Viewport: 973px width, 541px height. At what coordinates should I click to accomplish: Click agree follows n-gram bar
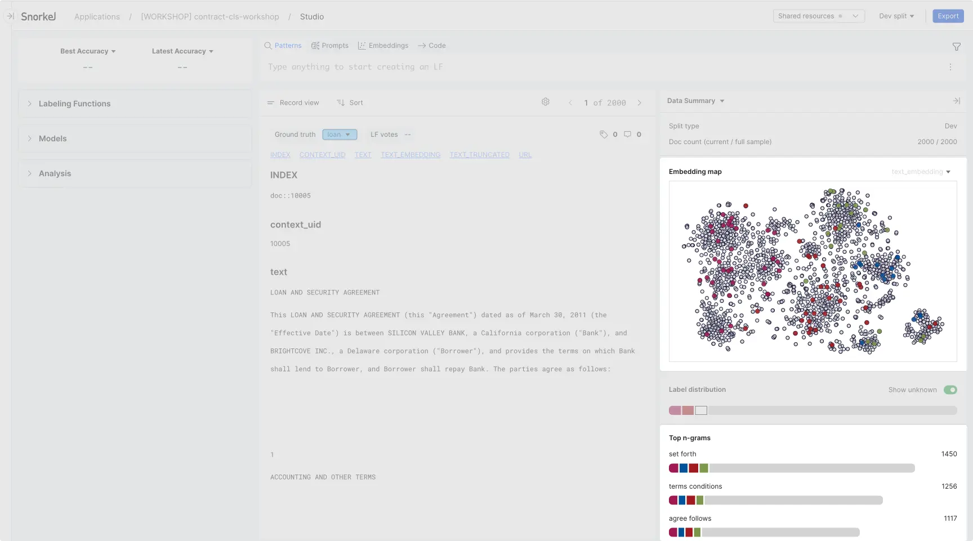(x=764, y=532)
